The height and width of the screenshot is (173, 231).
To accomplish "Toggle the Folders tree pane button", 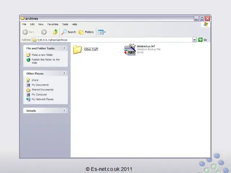I will pyautogui.click(x=86, y=32).
